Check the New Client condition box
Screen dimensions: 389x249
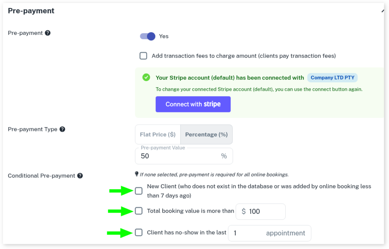(139, 191)
